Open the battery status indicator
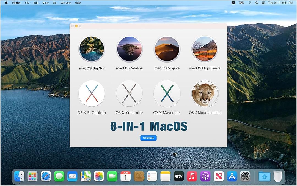297x186 pixels. point(241,2)
